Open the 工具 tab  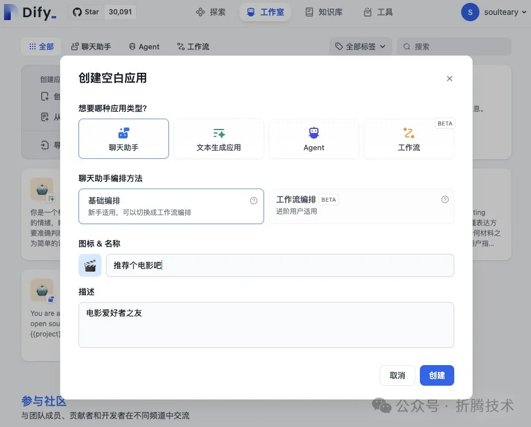(x=378, y=12)
